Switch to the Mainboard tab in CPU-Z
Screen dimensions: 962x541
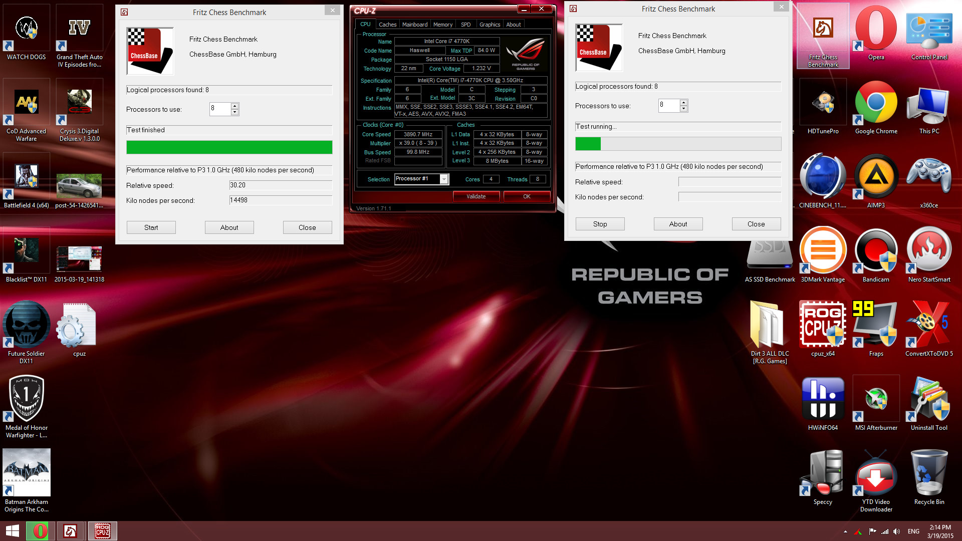pos(414,25)
